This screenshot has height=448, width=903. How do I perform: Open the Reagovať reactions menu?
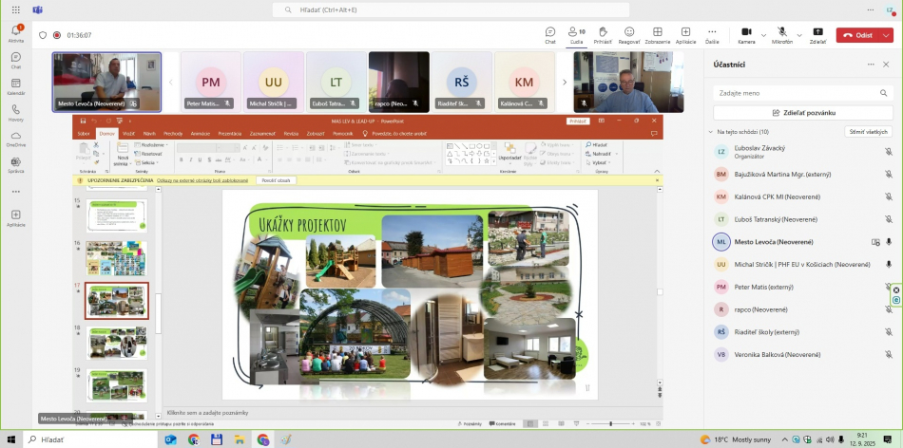click(x=629, y=34)
